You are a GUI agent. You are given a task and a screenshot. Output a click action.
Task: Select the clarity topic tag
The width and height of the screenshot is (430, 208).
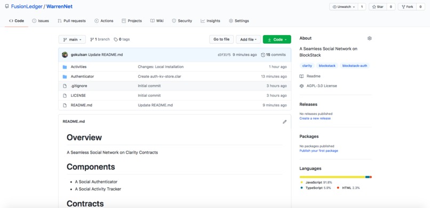pyautogui.click(x=307, y=66)
